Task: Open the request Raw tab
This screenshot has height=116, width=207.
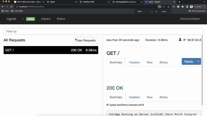Action: coord(149,62)
